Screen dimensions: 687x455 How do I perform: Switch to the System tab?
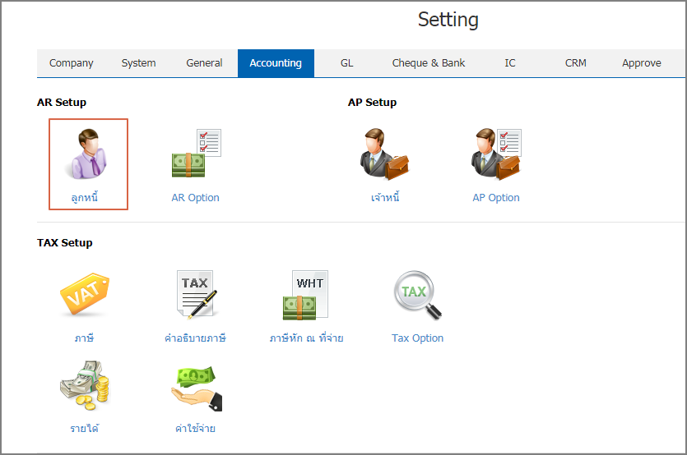coord(138,63)
